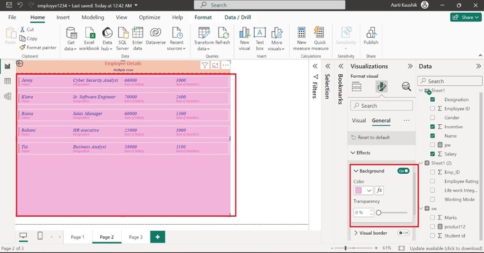484x253 pixels.
Task: Open the File menu
Action: (12, 17)
